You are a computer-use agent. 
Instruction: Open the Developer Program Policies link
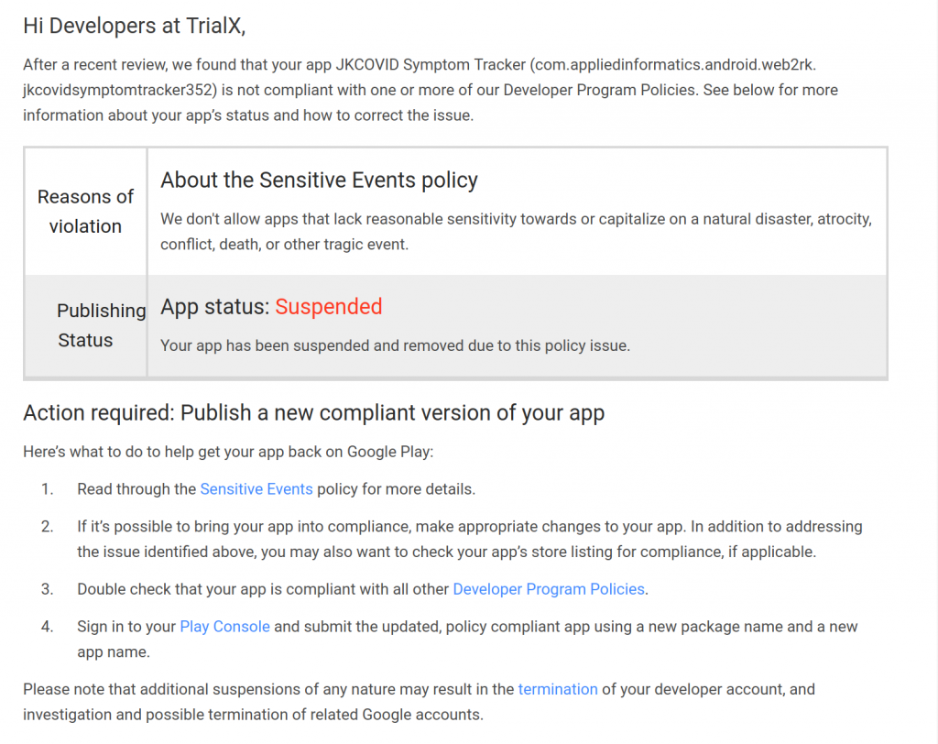(549, 589)
